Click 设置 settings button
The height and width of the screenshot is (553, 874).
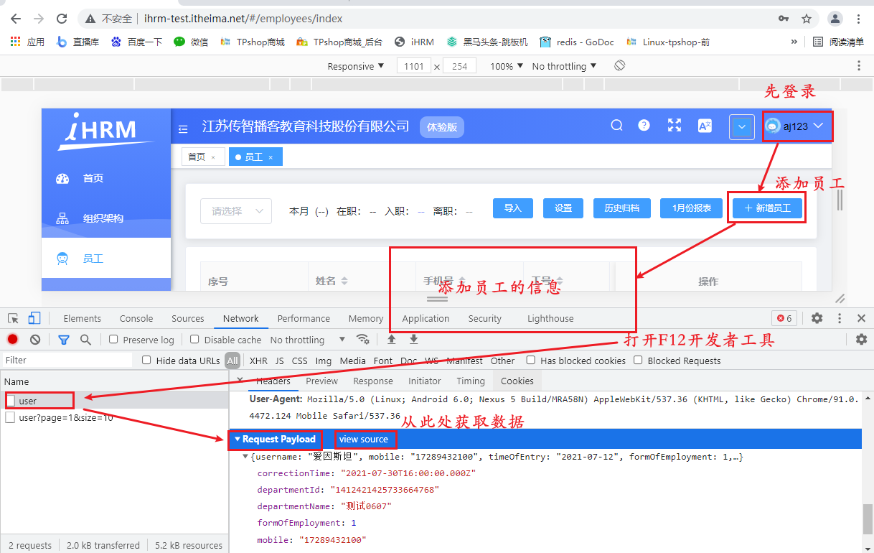point(563,208)
